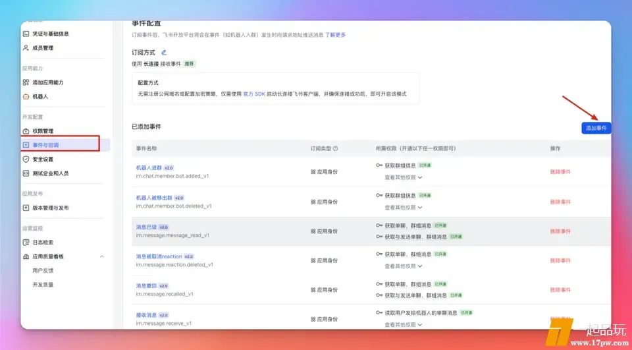
Task: Delete the 消息已读 event
Action: point(560,231)
